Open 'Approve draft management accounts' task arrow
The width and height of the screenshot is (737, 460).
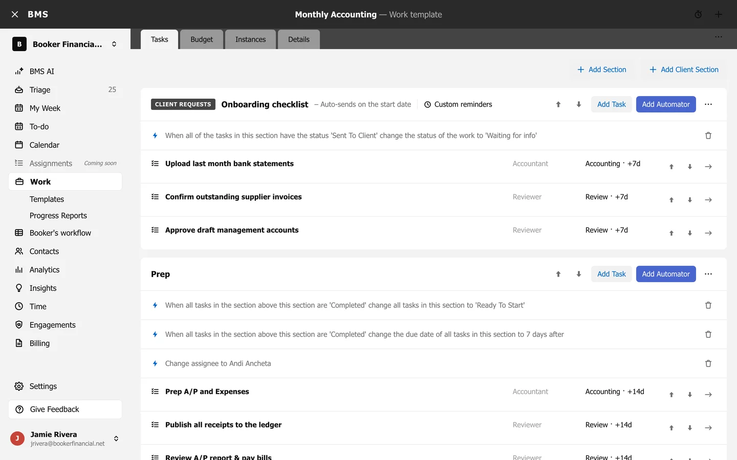708,233
